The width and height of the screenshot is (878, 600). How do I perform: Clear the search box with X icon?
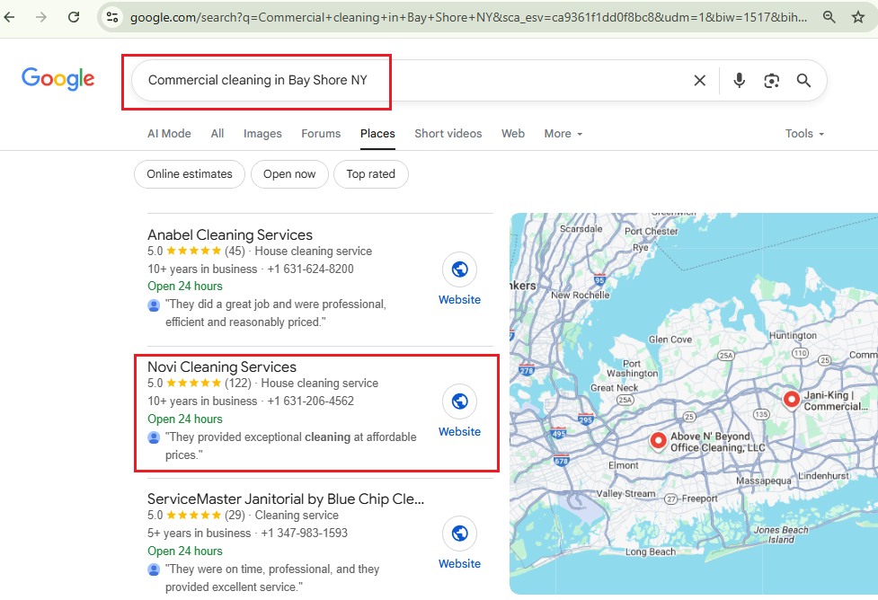pyautogui.click(x=699, y=81)
